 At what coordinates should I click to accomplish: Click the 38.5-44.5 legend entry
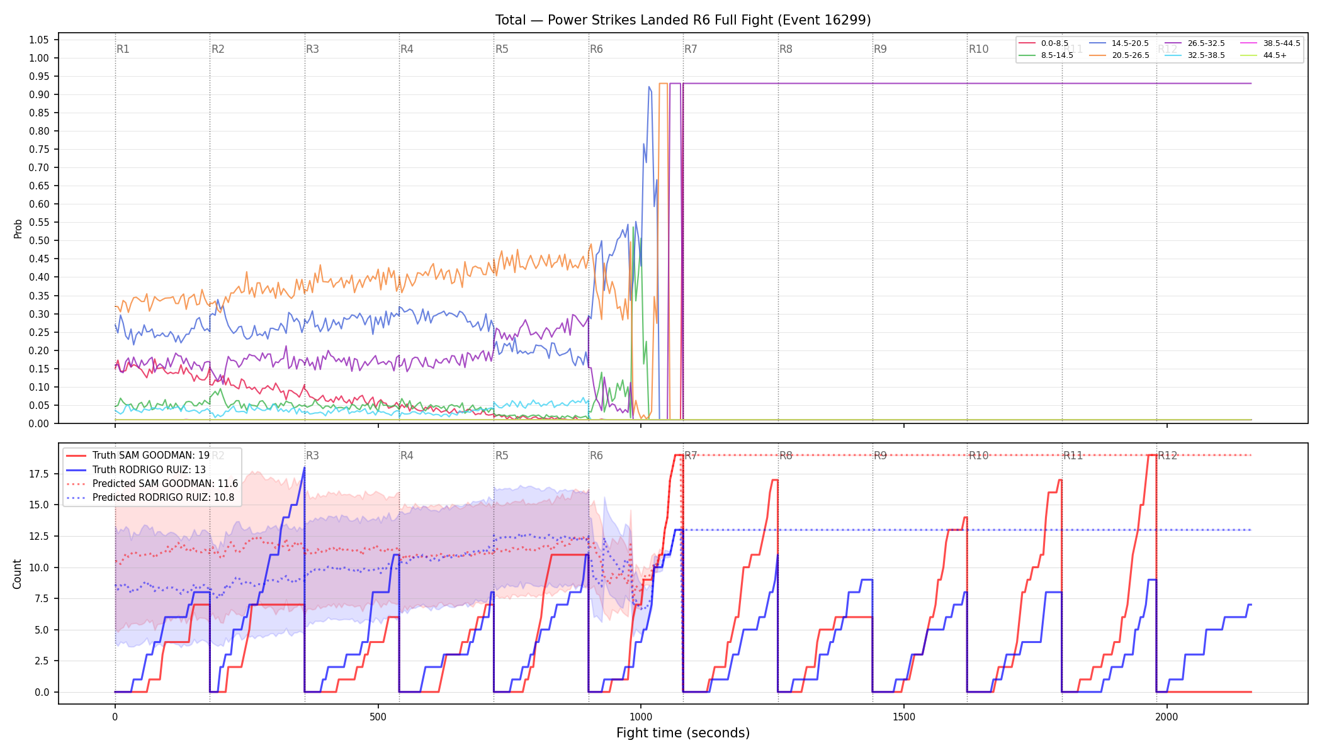point(1270,43)
